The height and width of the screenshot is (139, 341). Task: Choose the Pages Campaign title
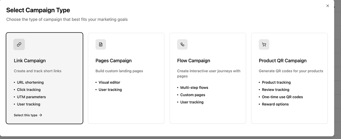[113, 61]
